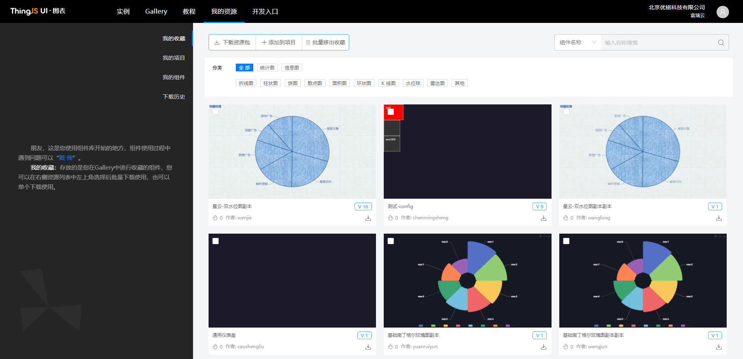Like the component by yuanruiyun

coord(390,347)
